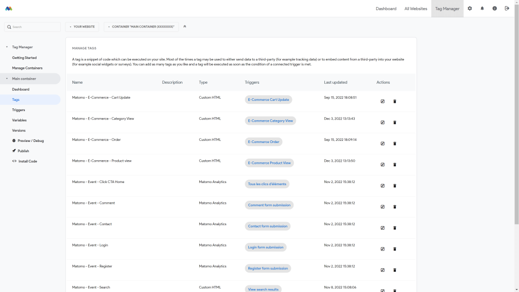
Task: Open the container selector dropdown
Action: coord(141,27)
